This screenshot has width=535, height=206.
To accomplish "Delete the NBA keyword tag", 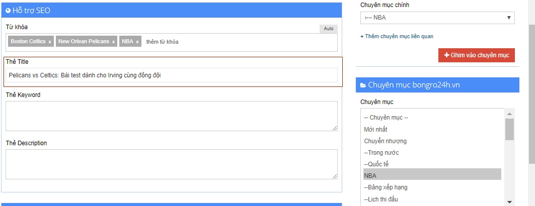I will point(137,42).
